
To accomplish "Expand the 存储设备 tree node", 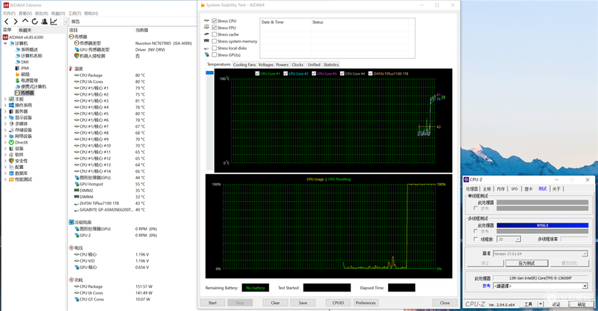I will click(5, 130).
